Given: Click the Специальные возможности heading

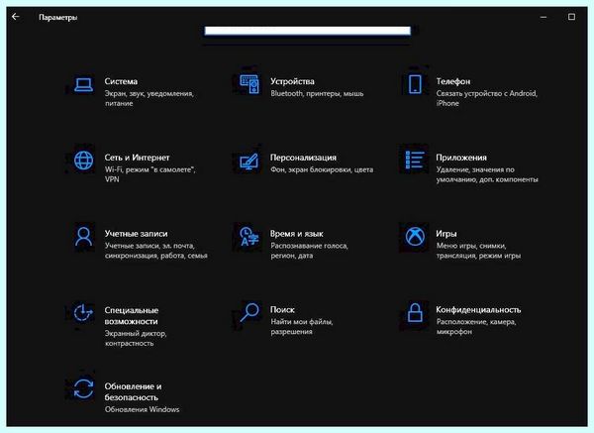Looking at the screenshot, I should [x=132, y=315].
